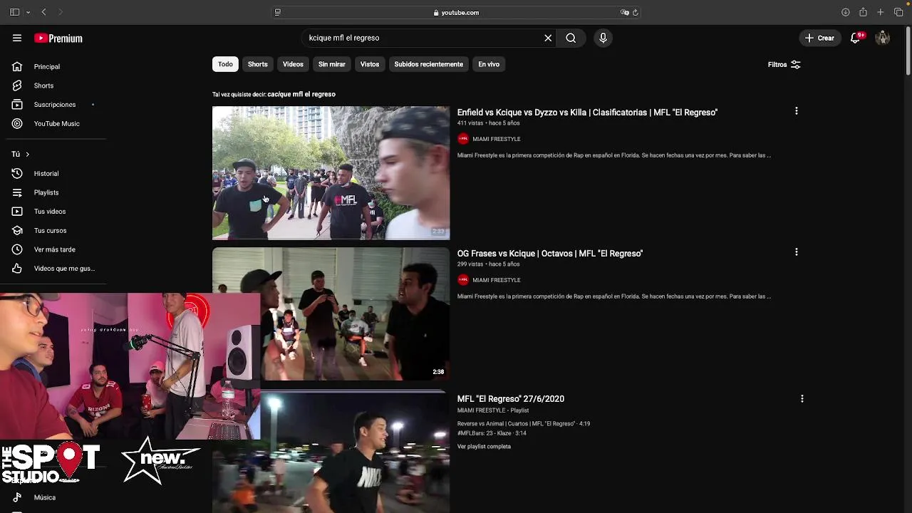Open Enfield vs Kcique Clasificatorias video thumbnail
This screenshot has height=513, width=912.
click(x=331, y=173)
